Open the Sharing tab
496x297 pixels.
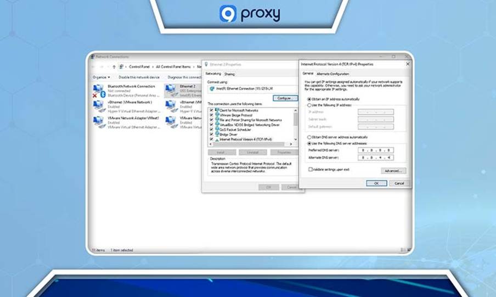[230, 74]
